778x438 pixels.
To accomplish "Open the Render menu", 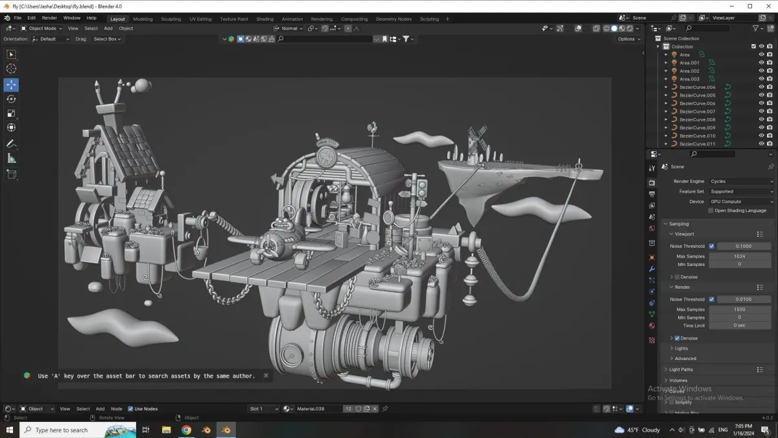I will coord(49,18).
